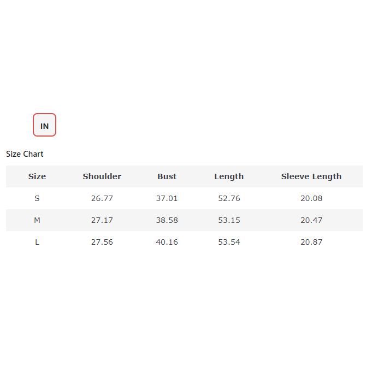This screenshot has height=366, width=366.
Task: Click bust value 37.01
Action: (167, 198)
